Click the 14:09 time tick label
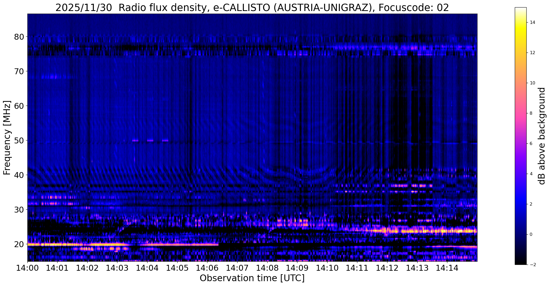This screenshot has width=550, height=286. click(x=297, y=268)
